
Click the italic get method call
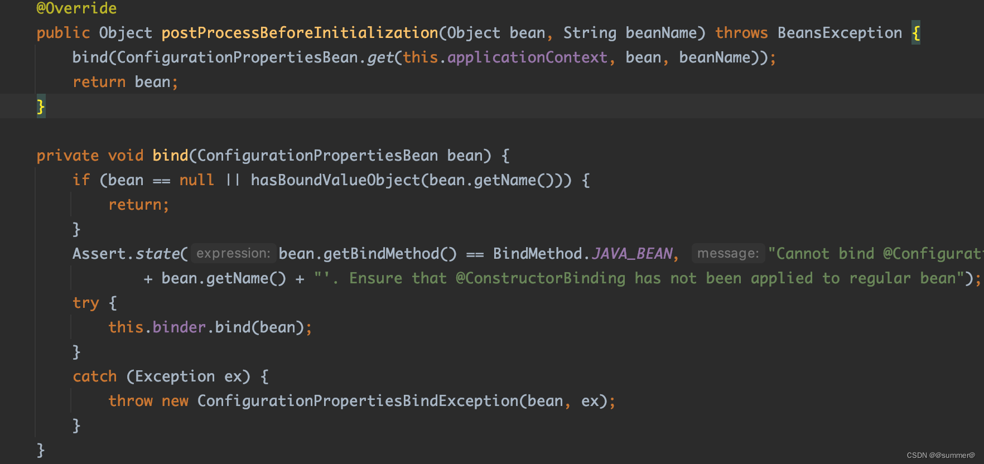[380, 57]
